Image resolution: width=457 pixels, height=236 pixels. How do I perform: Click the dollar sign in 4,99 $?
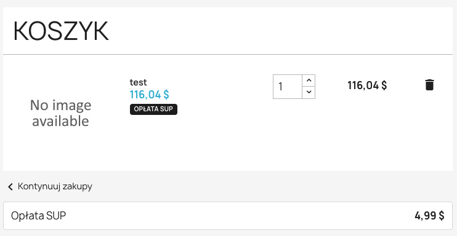(441, 216)
